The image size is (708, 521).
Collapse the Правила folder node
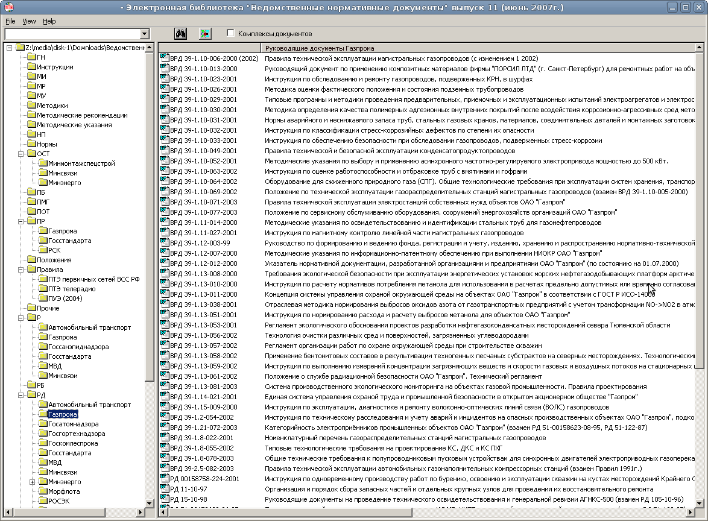pyautogui.click(x=21, y=270)
